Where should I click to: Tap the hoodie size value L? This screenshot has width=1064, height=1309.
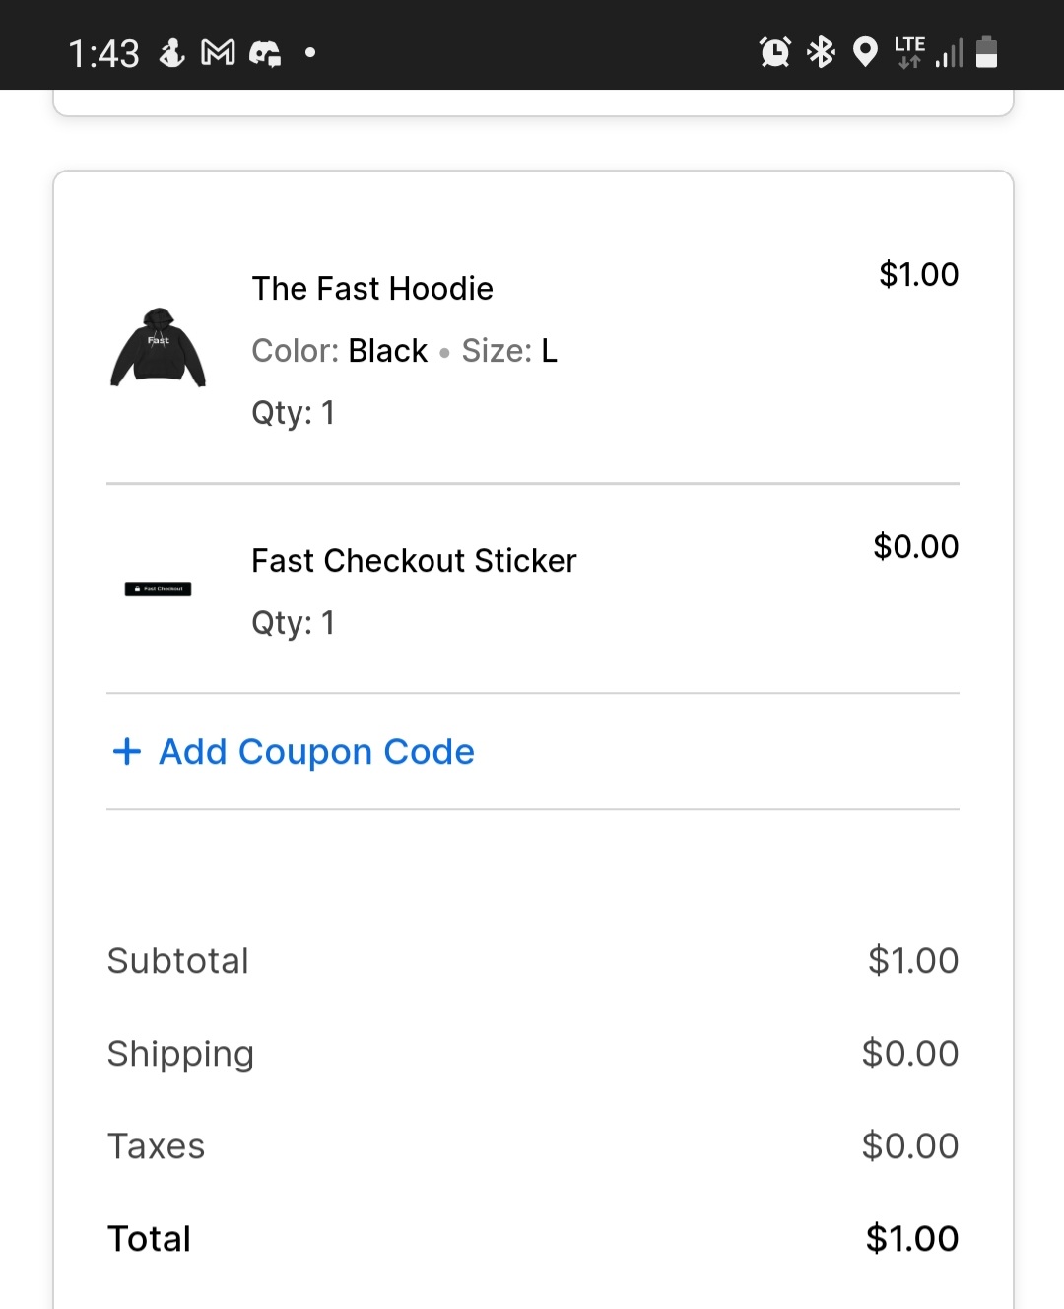coord(550,351)
